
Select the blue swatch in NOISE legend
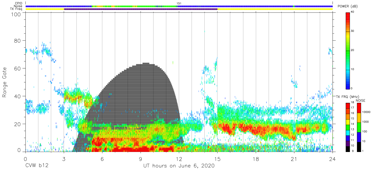(x=359, y=137)
